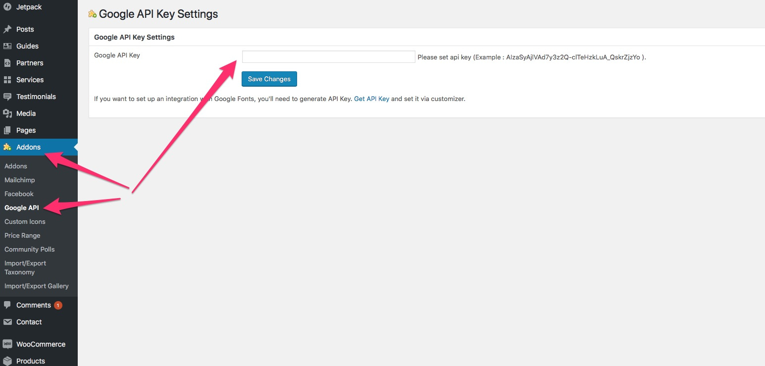This screenshot has width=765, height=366.
Task: Click the Google API Key field label
Action: point(117,55)
